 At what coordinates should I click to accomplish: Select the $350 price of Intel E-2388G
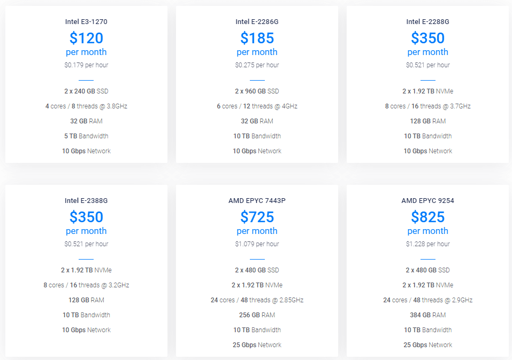coord(86,217)
